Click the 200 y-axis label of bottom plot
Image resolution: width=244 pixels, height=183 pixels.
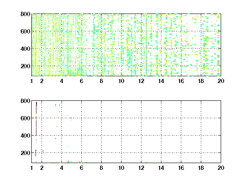25,153
